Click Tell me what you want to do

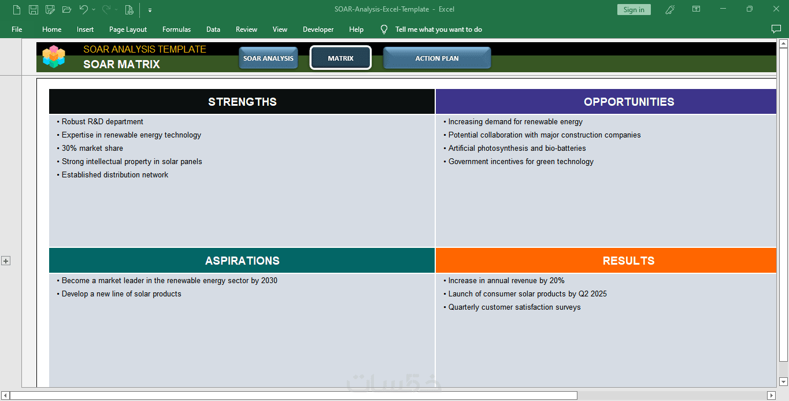click(x=438, y=29)
